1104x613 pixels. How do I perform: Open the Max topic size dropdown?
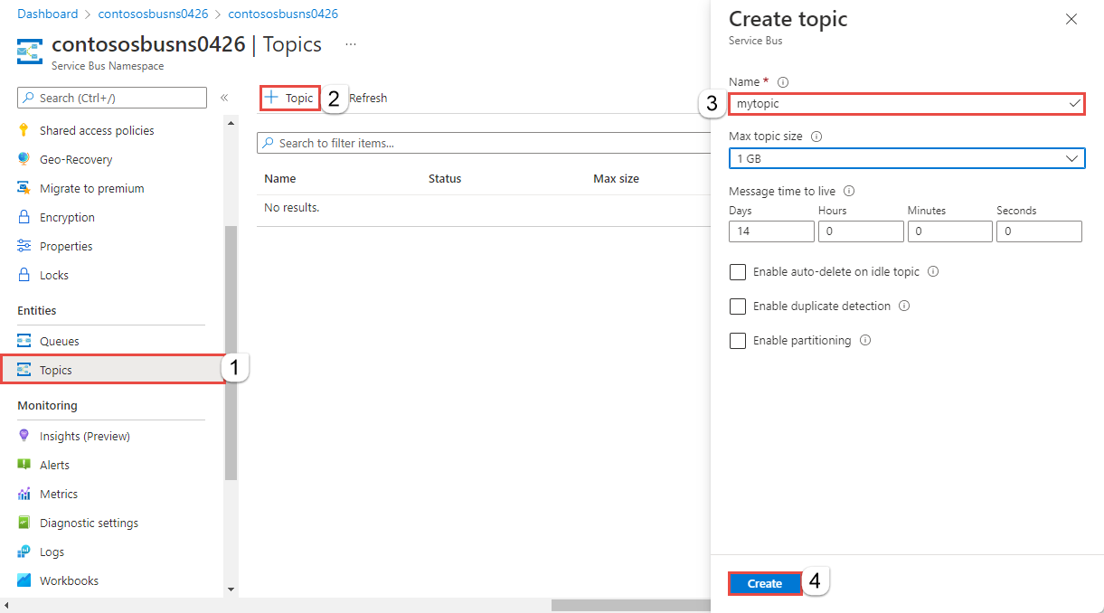(907, 158)
